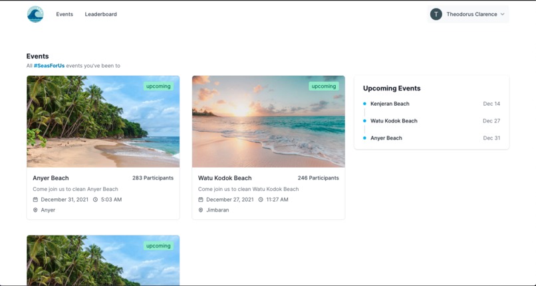Click the upcoming badge on Watu Kodok card

pyautogui.click(x=324, y=86)
